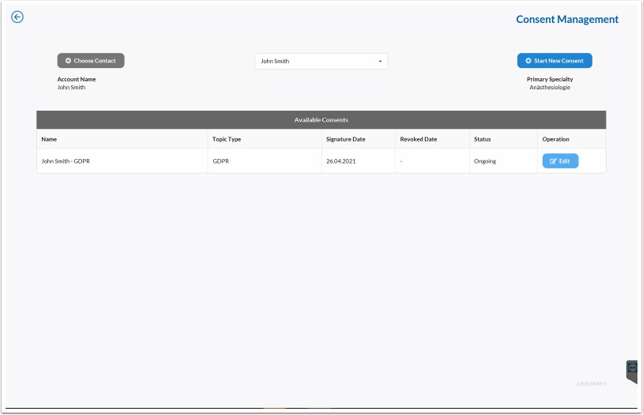Click the Topic Type column header

tap(227, 139)
